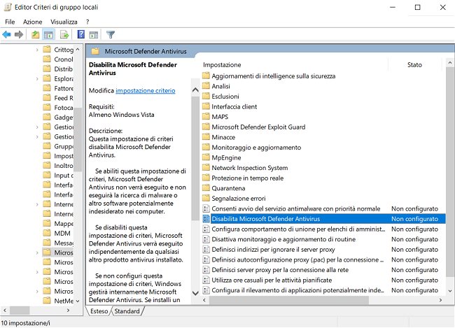Open the Azione menu
This screenshot has width=455, height=328.
pos(32,22)
